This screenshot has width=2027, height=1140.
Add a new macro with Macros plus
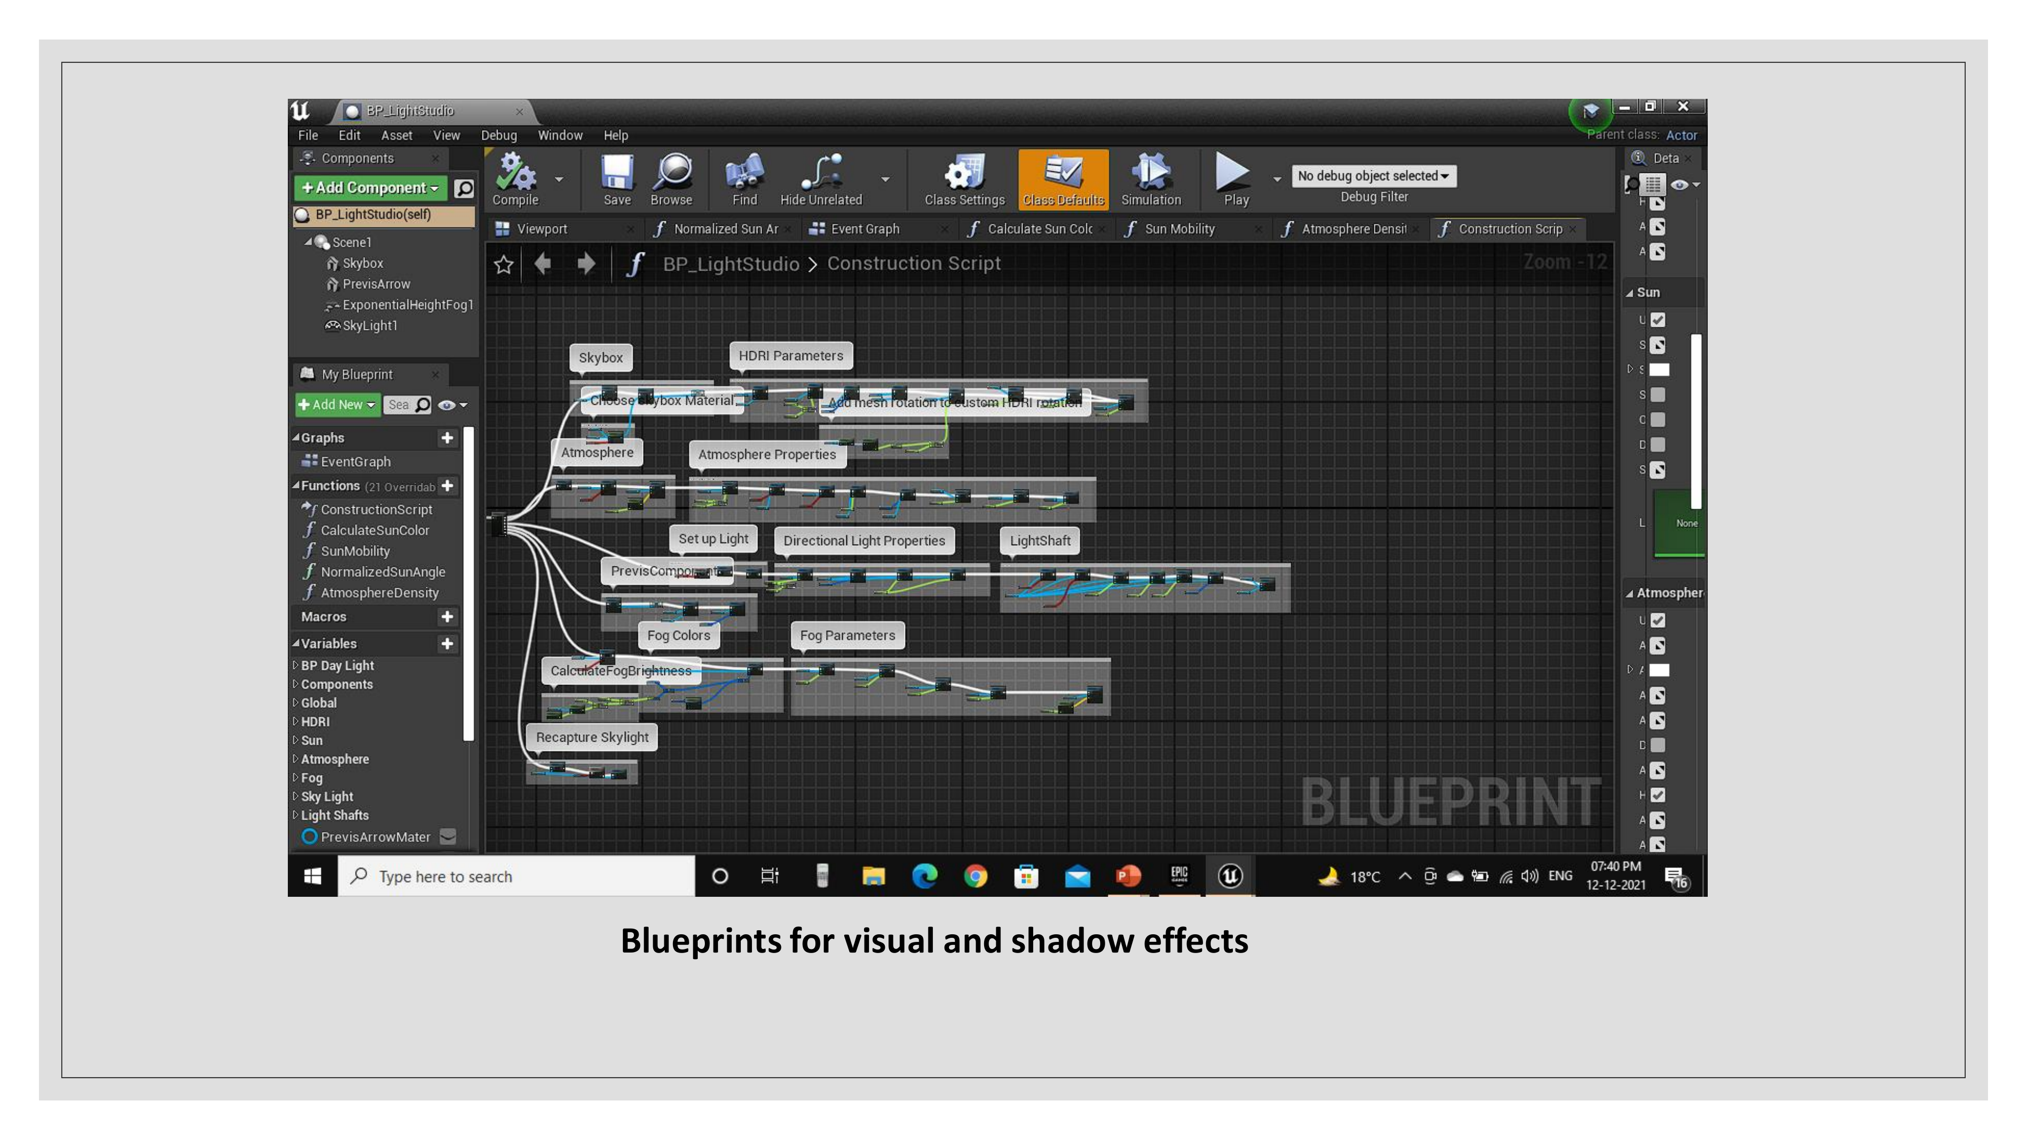coord(447,617)
